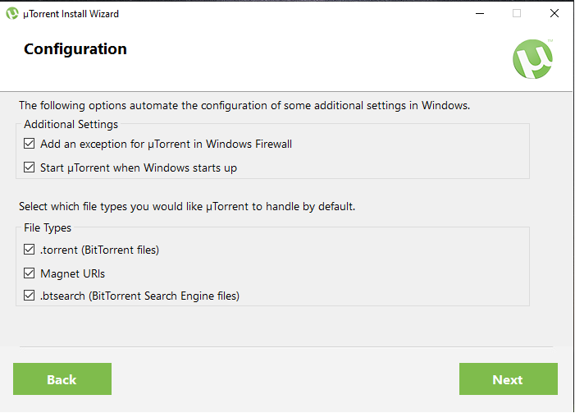Click the large green µTorrent logo
The width and height of the screenshot is (575, 413).
click(532, 59)
